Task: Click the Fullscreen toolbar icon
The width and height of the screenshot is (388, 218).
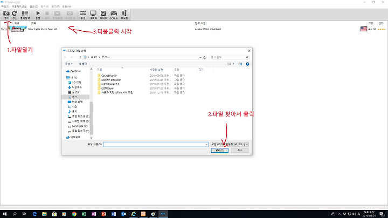Action: 58,15
